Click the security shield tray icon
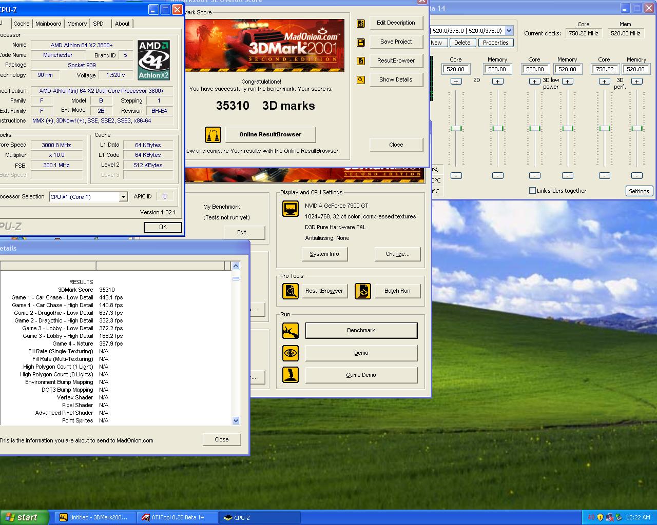The width and height of the screenshot is (657, 525). [x=600, y=517]
